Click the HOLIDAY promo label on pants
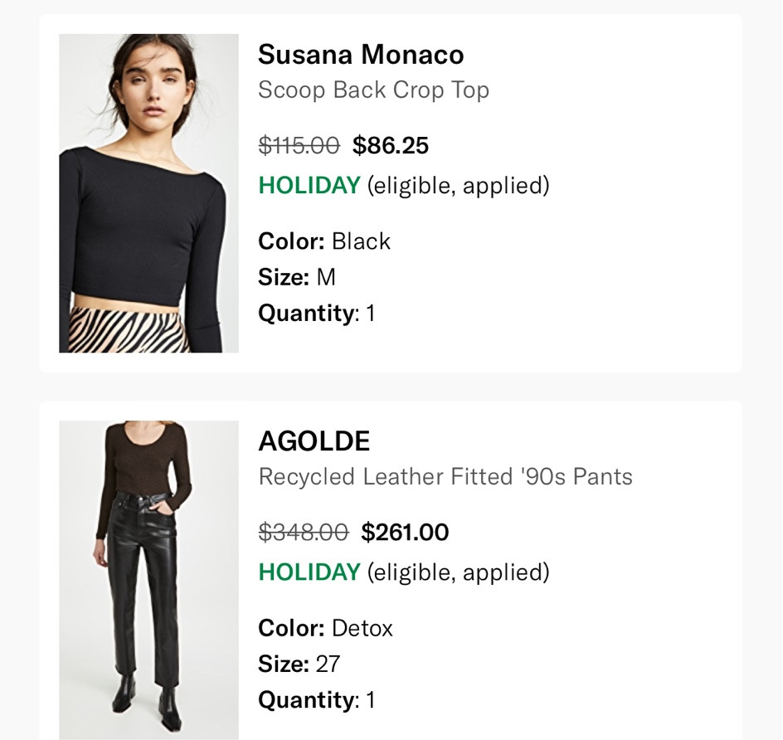Image resolution: width=783 pixels, height=740 pixels. 308,572
